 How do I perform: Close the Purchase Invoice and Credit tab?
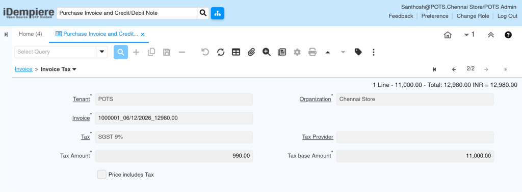pos(143,34)
